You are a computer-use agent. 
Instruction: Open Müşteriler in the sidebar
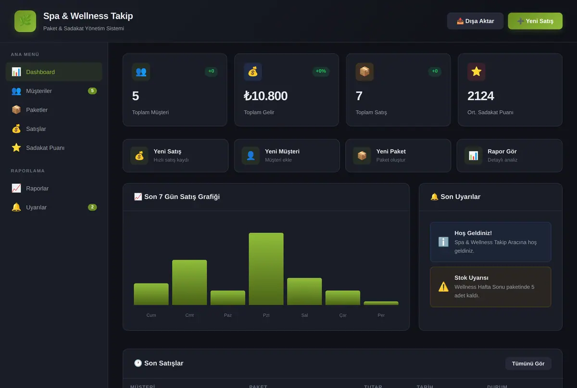54,91
